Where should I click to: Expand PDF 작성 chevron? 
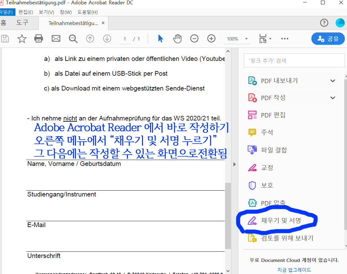pos(333,98)
